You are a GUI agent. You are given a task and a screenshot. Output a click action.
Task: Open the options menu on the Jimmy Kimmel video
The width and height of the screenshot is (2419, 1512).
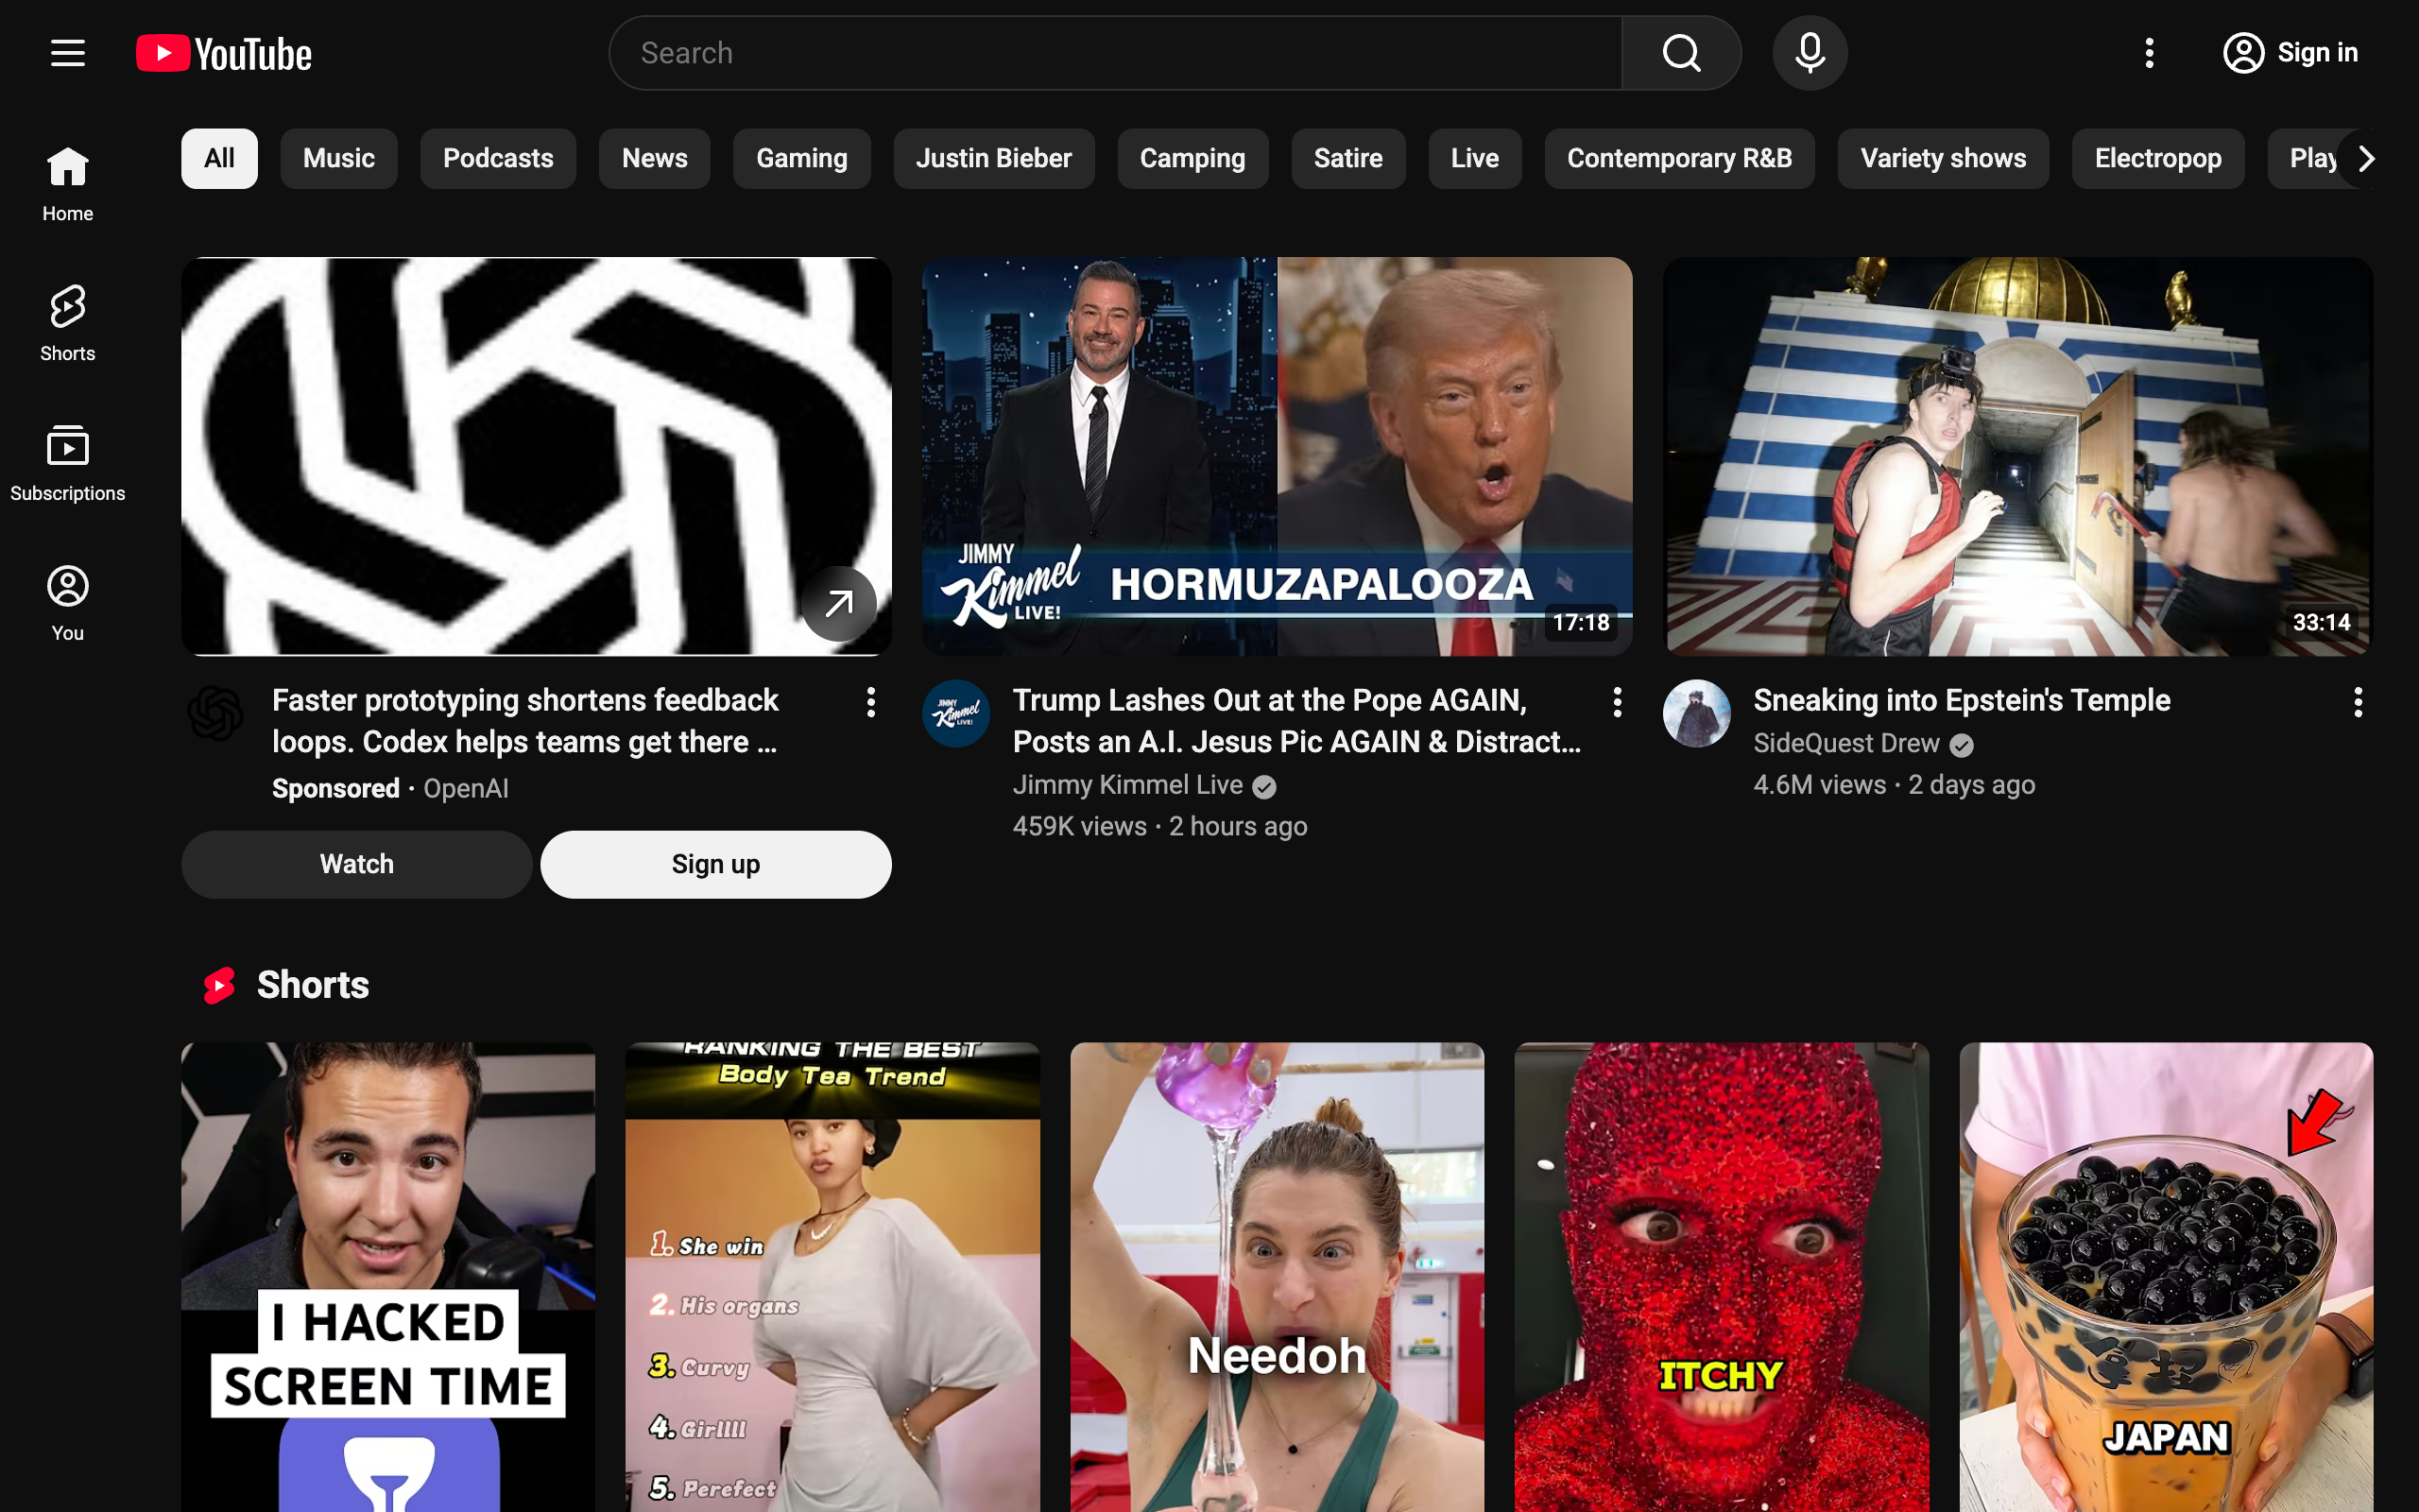coord(1617,703)
